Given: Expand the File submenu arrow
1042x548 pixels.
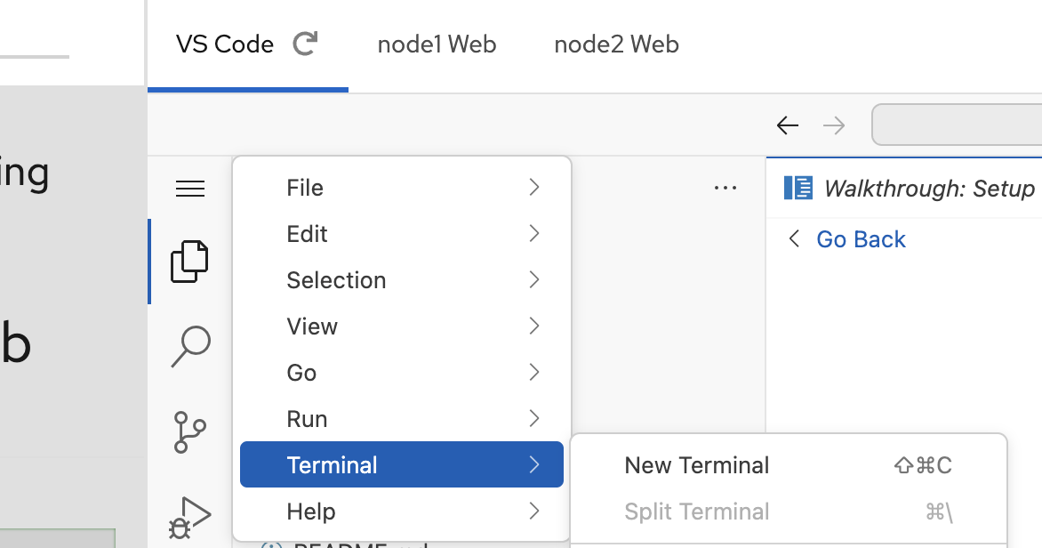Looking at the screenshot, I should (x=534, y=188).
